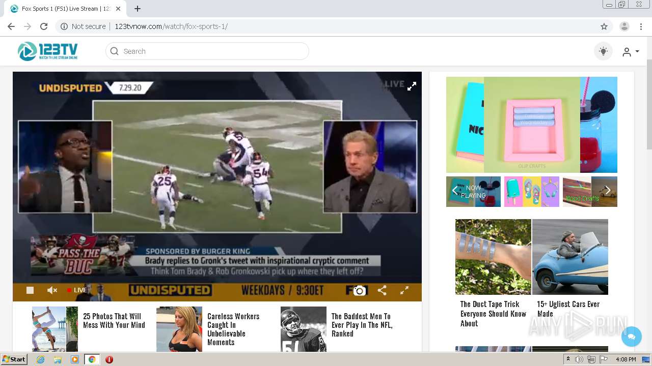Viewport: 652px width, 366px height.
Task: Select the popsicle crafts carousel thumbnail
Action: click(532, 192)
